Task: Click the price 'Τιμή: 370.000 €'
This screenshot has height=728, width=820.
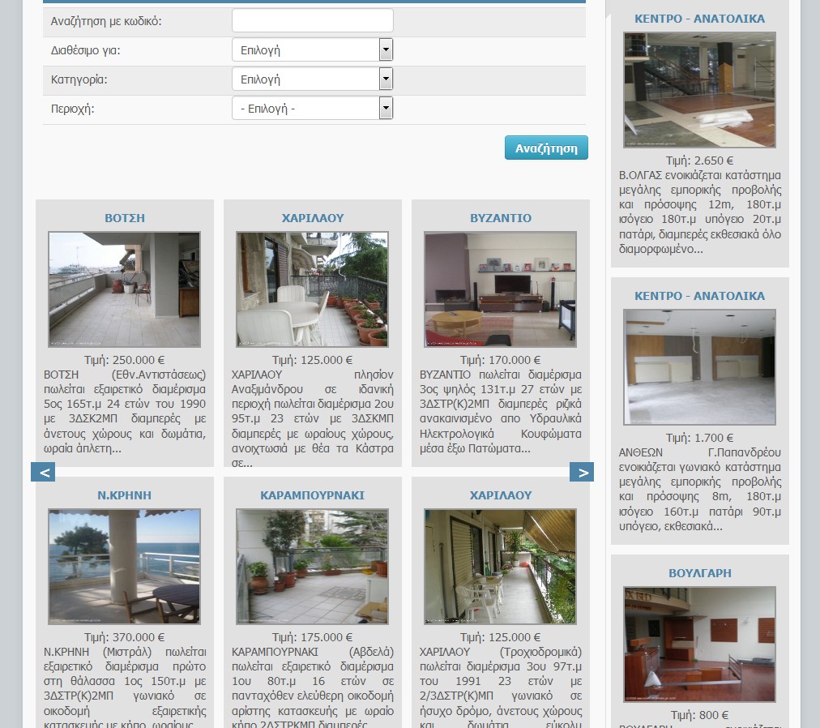Action: 125,637
